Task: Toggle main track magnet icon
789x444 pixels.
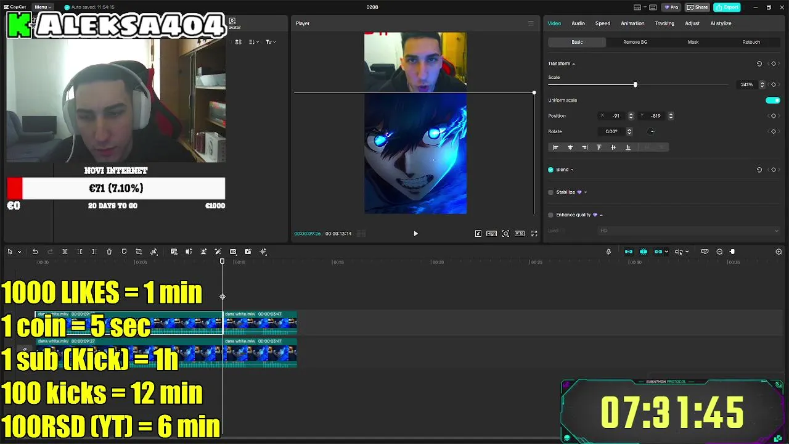Action: (629, 252)
